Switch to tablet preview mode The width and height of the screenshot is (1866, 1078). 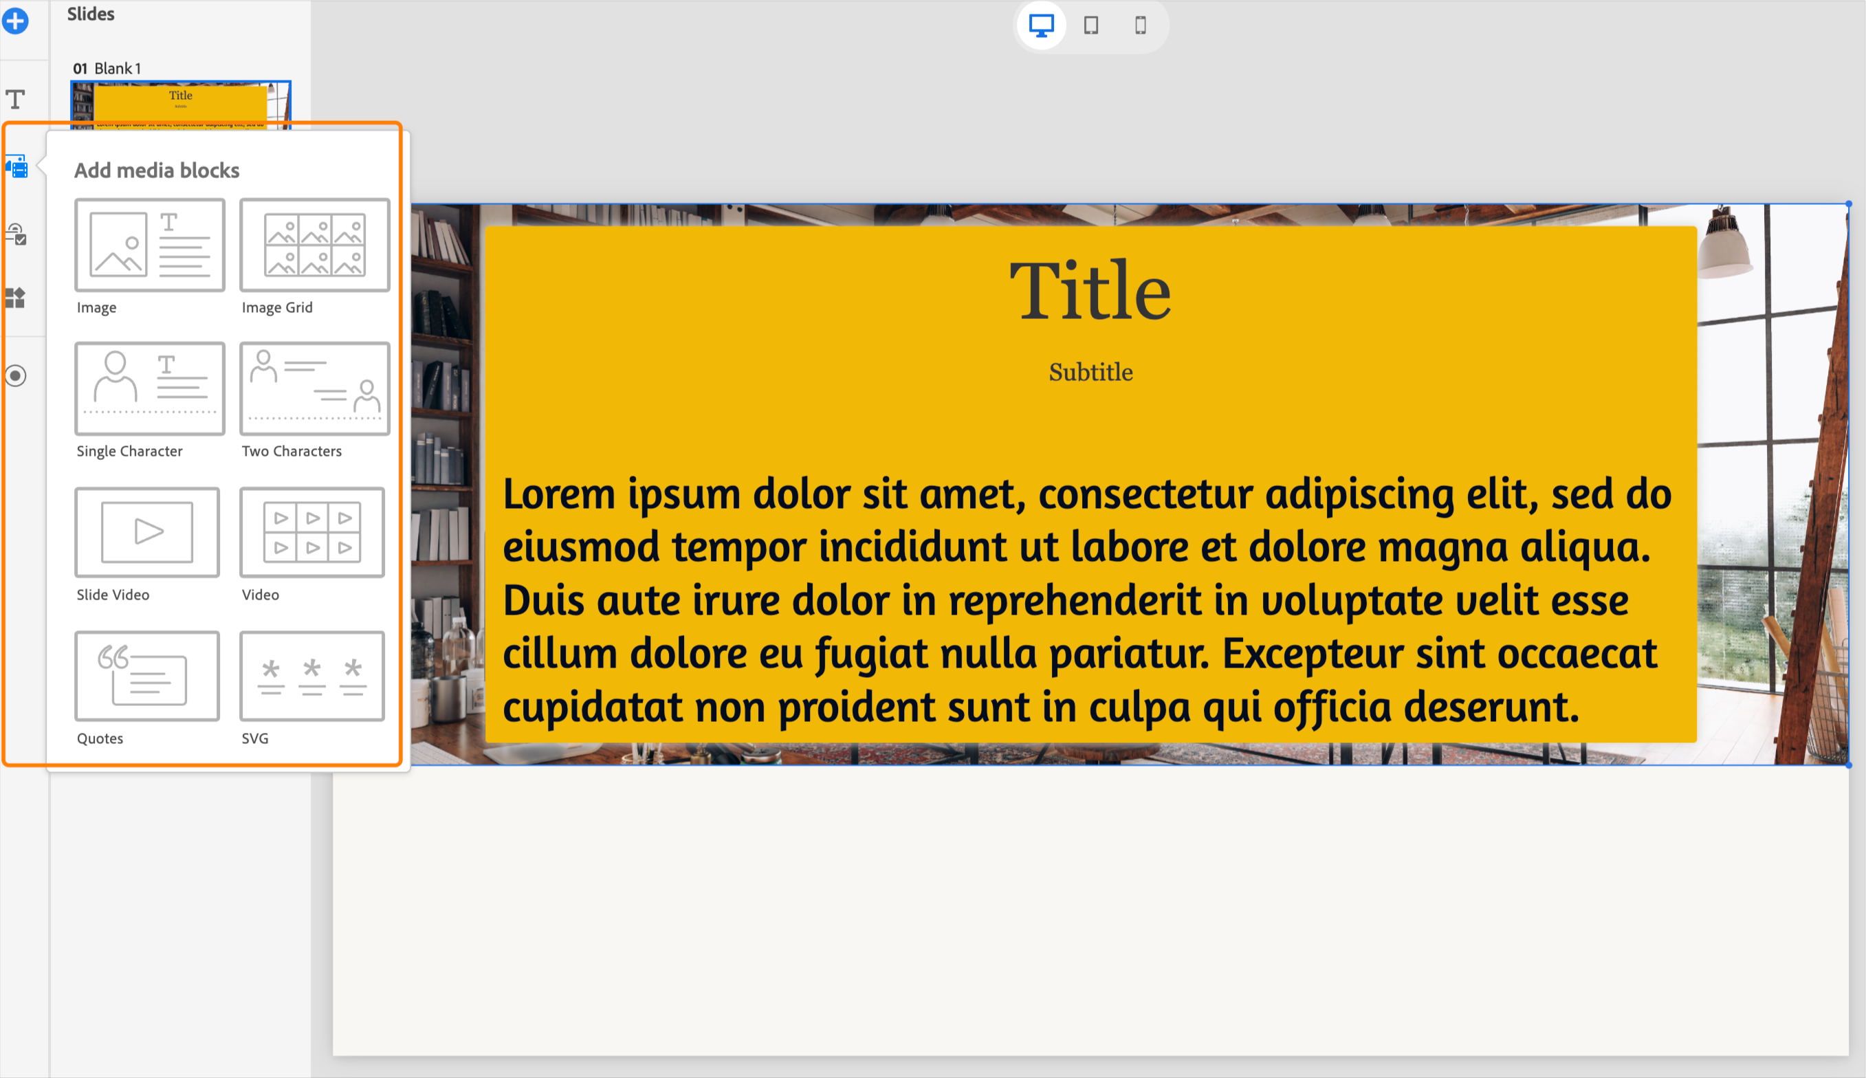(x=1090, y=26)
